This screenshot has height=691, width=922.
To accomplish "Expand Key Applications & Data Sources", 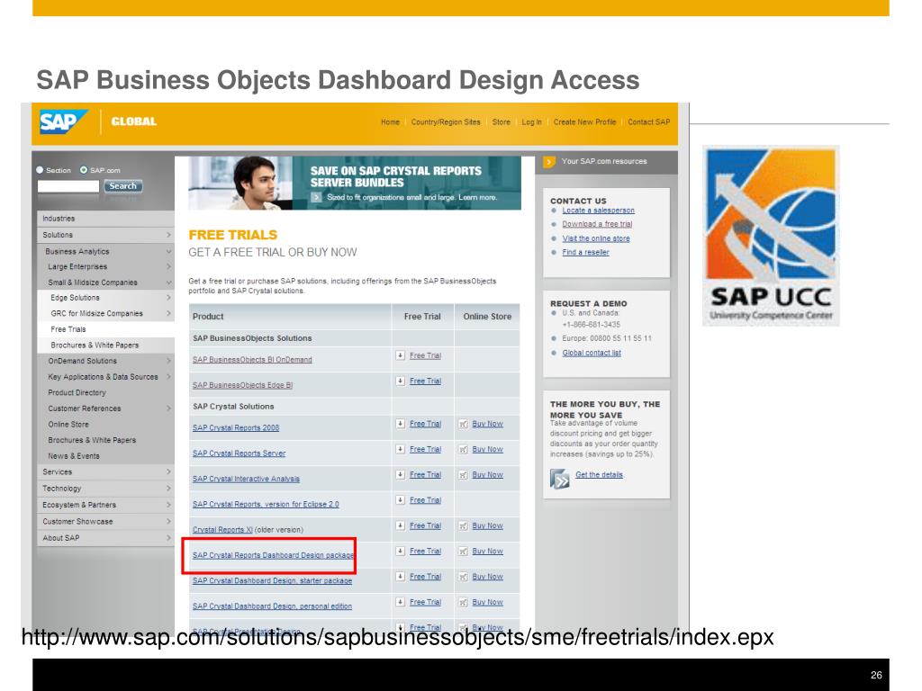I will (x=168, y=377).
